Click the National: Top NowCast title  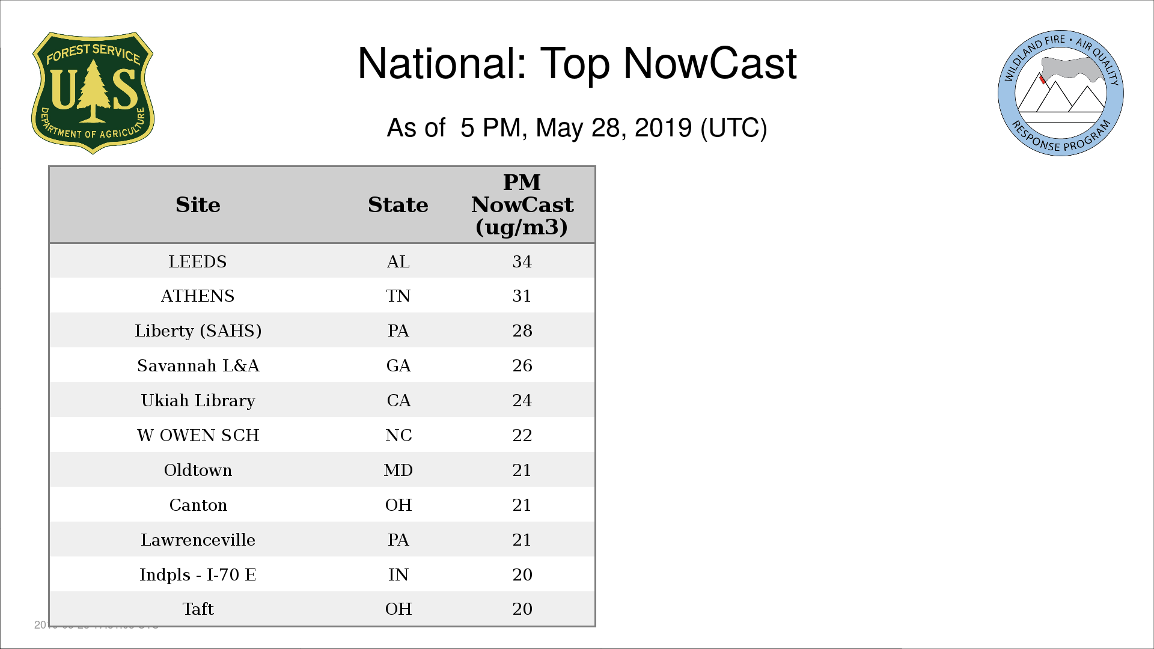(576, 64)
